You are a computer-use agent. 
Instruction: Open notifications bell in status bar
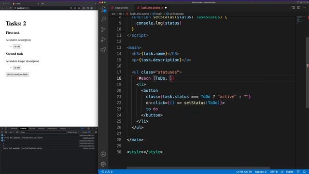click(304, 172)
